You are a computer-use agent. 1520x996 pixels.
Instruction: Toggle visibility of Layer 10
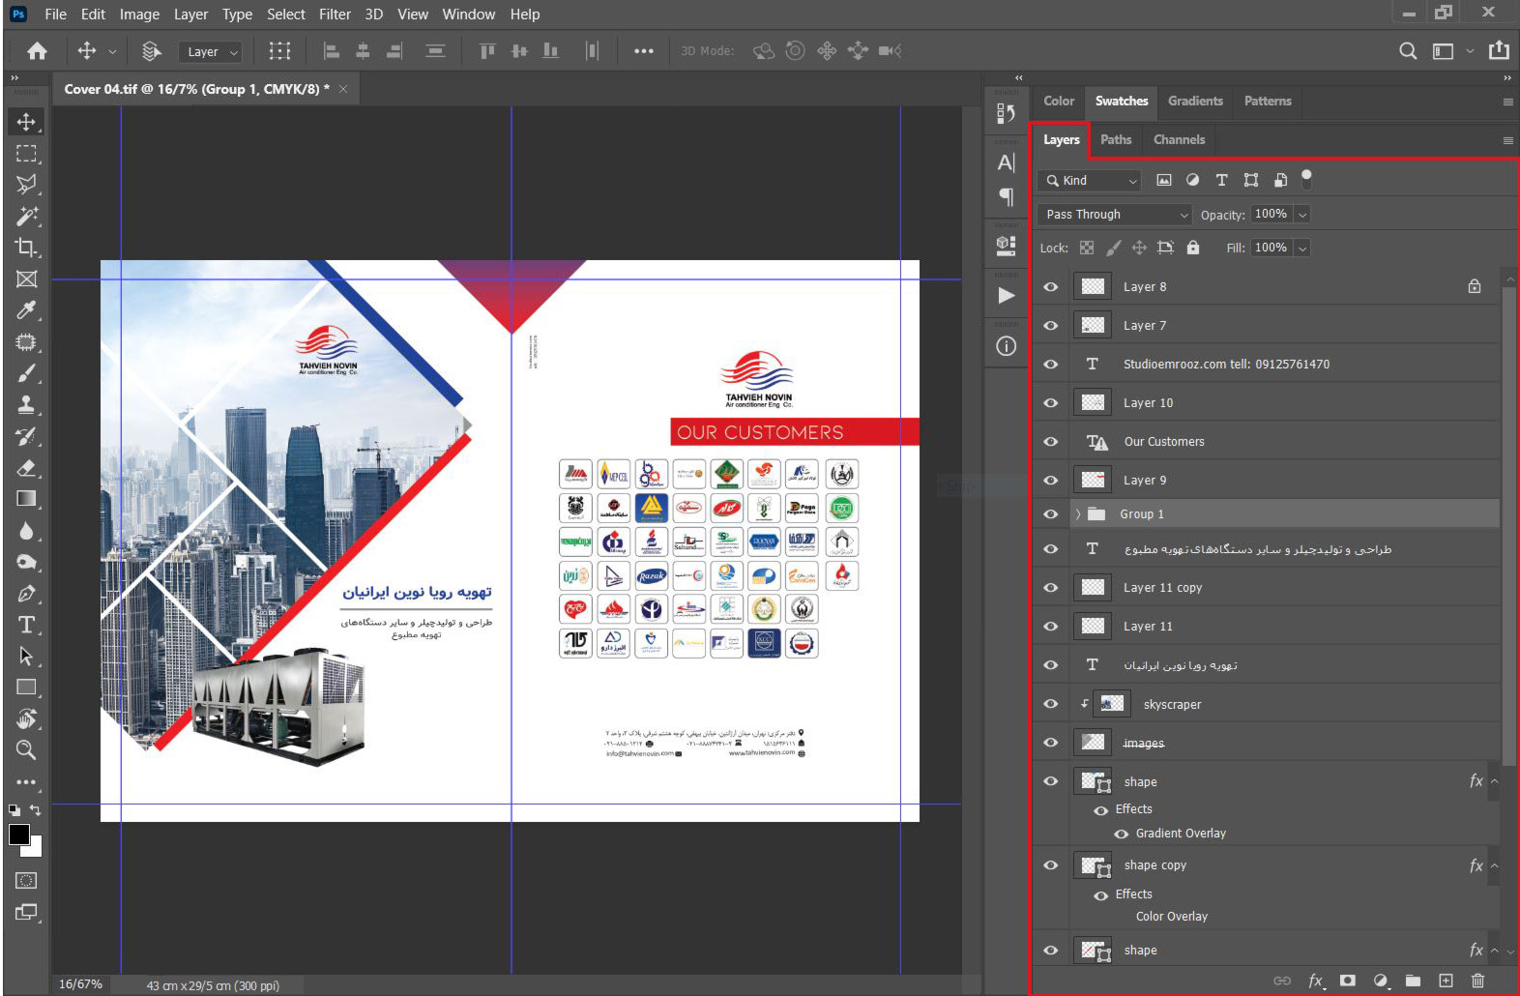pyautogui.click(x=1051, y=403)
